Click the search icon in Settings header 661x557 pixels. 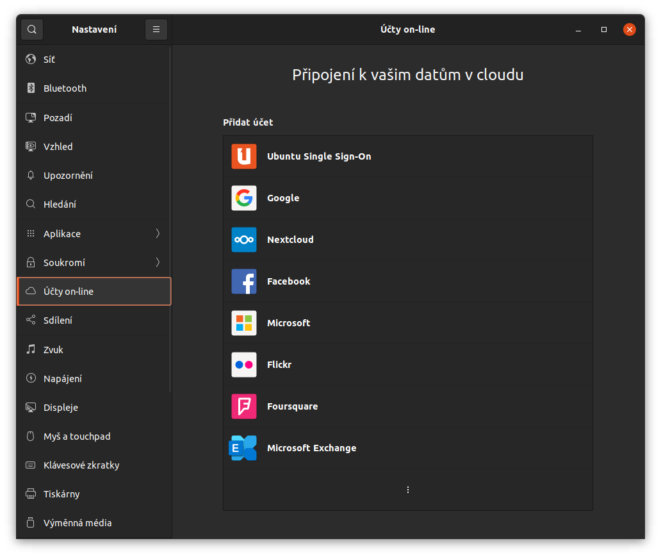tap(32, 29)
